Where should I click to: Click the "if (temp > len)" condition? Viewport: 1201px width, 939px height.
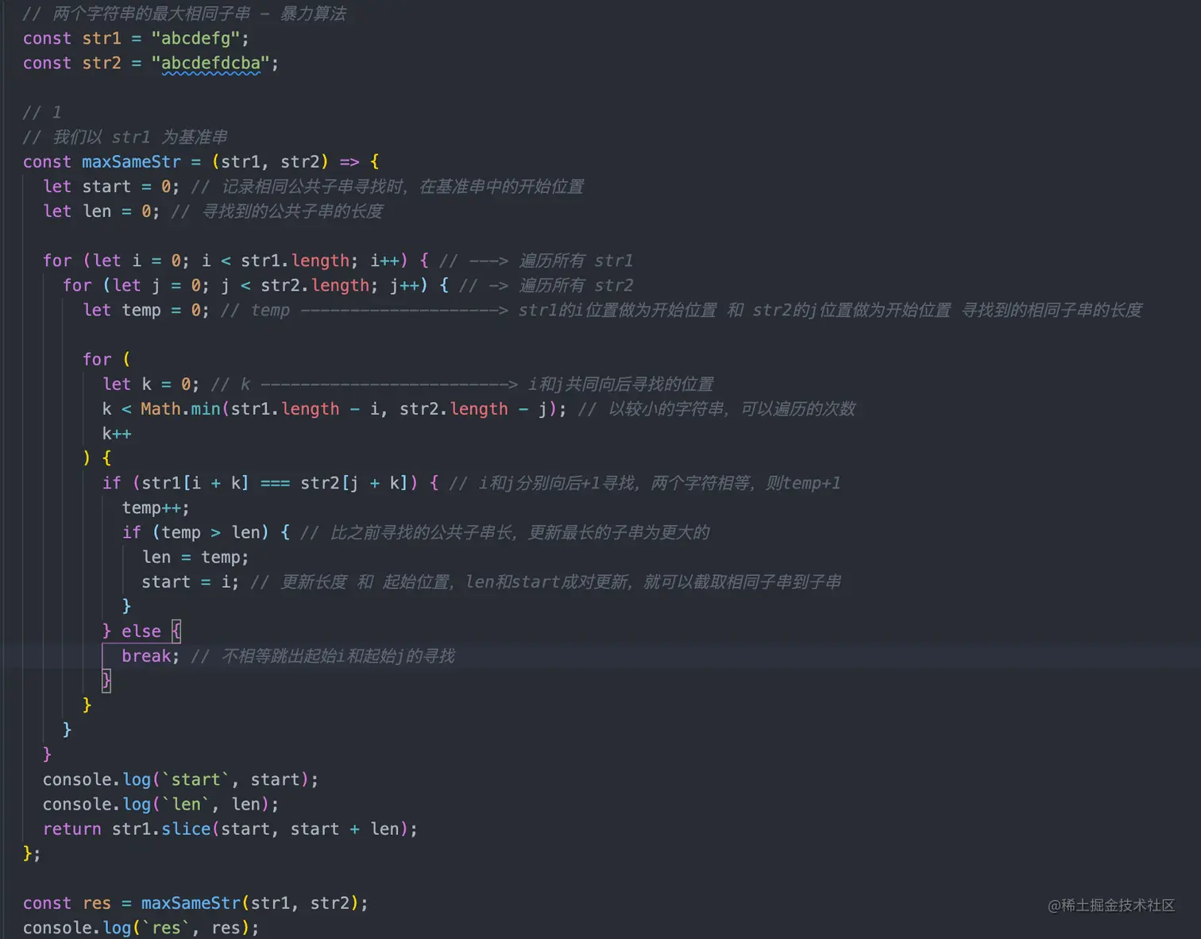tap(195, 532)
